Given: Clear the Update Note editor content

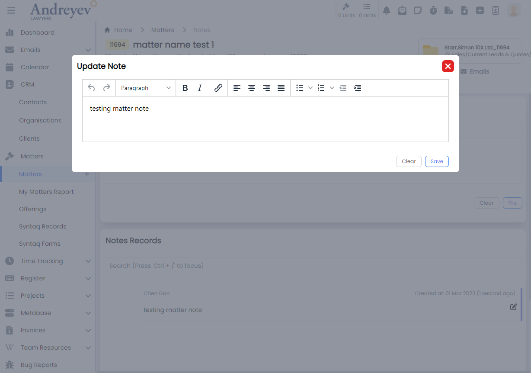Looking at the screenshot, I should click(x=409, y=161).
